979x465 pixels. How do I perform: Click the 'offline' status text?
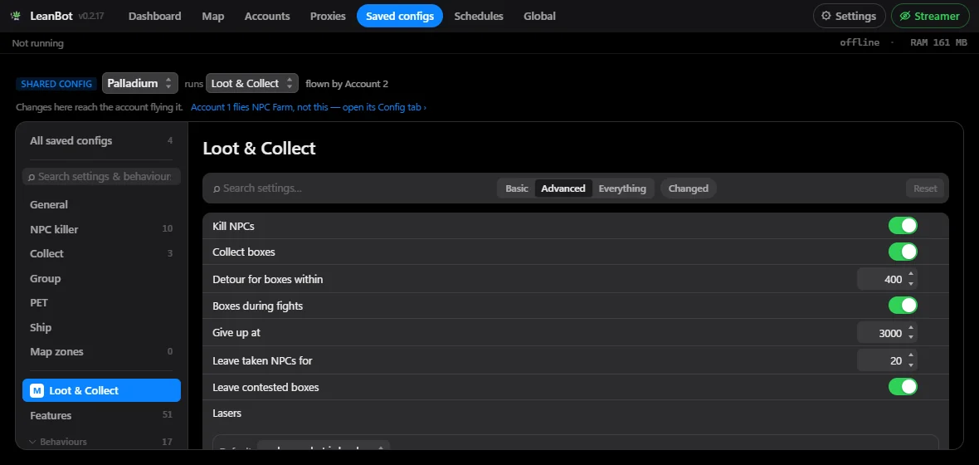(x=860, y=42)
